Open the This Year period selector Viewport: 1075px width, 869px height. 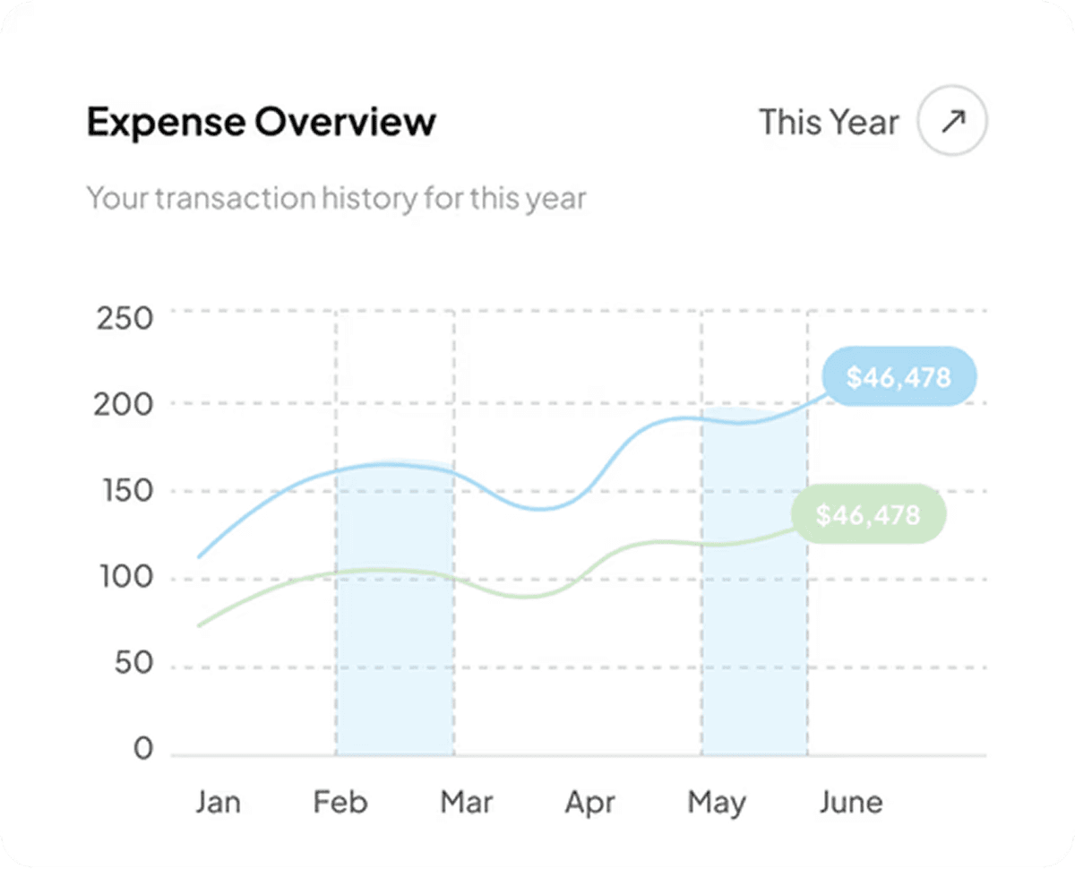tap(829, 122)
